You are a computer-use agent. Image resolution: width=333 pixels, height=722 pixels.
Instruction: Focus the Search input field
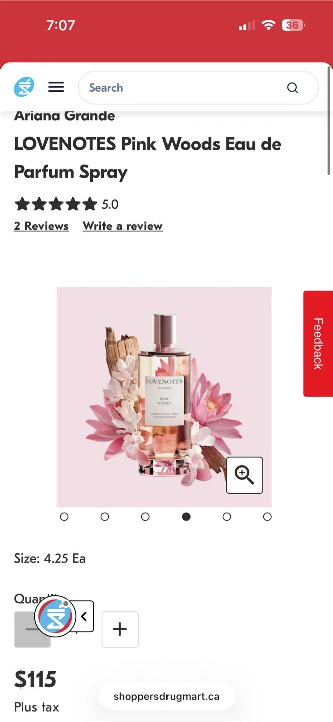(x=184, y=88)
